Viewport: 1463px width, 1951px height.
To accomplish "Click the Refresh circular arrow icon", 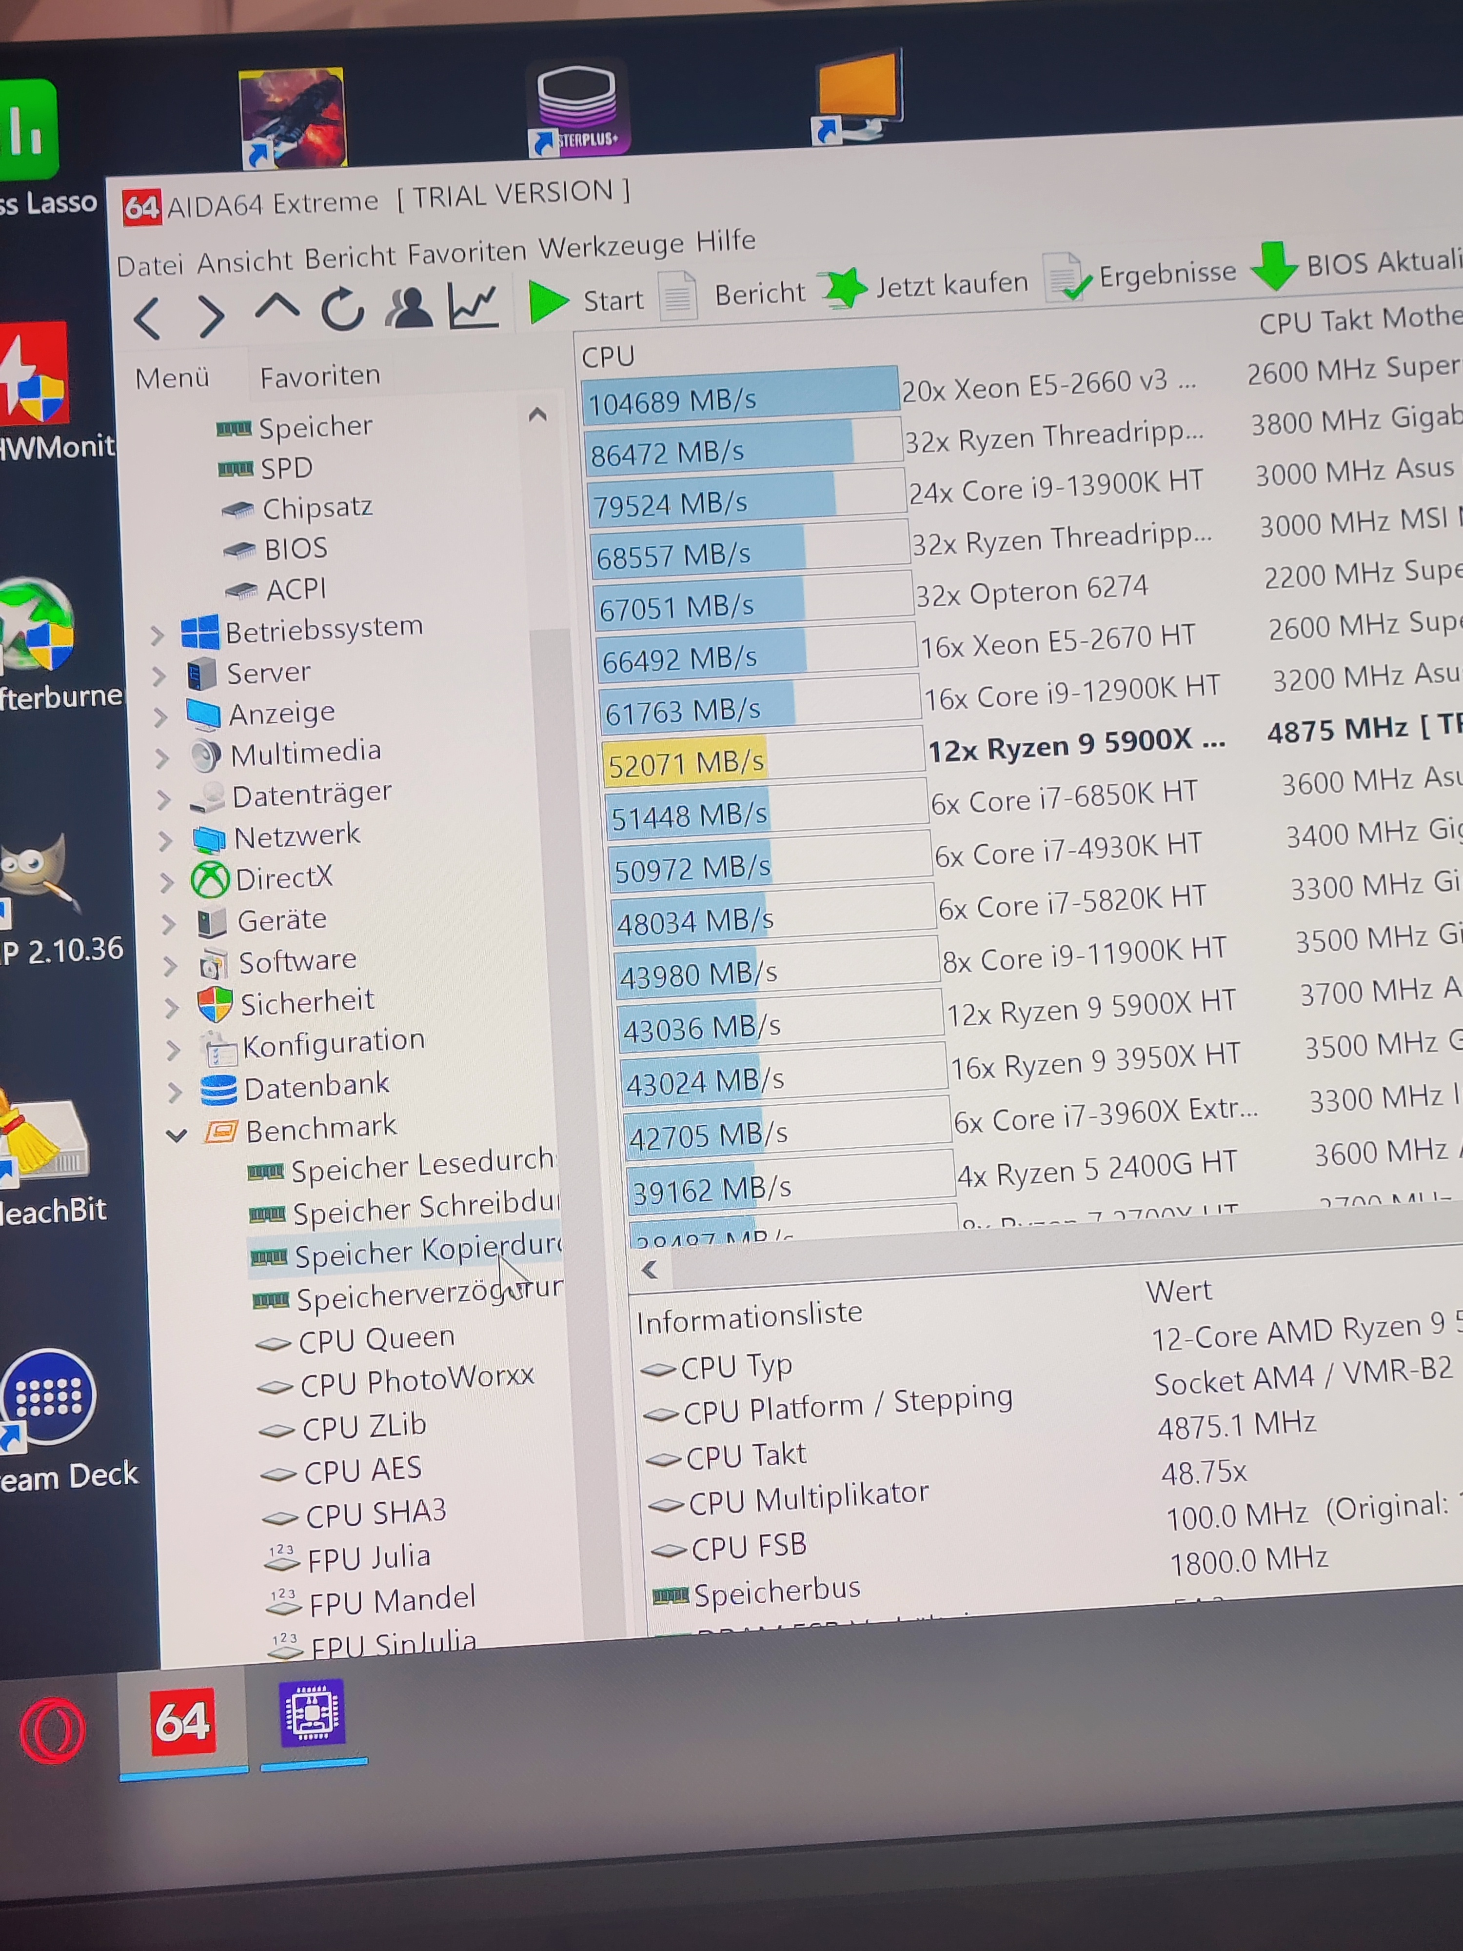I will (342, 310).
